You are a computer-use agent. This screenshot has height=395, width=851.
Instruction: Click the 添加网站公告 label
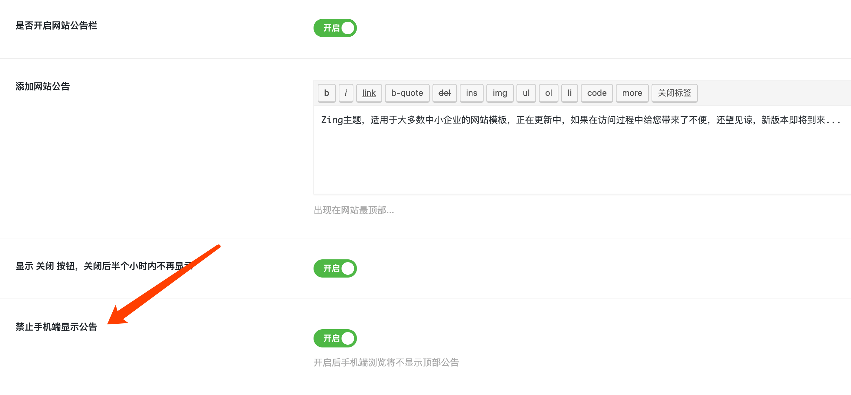[43, 86]
